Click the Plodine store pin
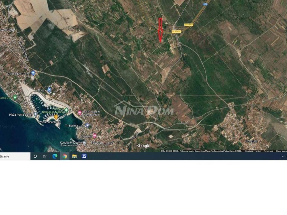 [49, 90]
